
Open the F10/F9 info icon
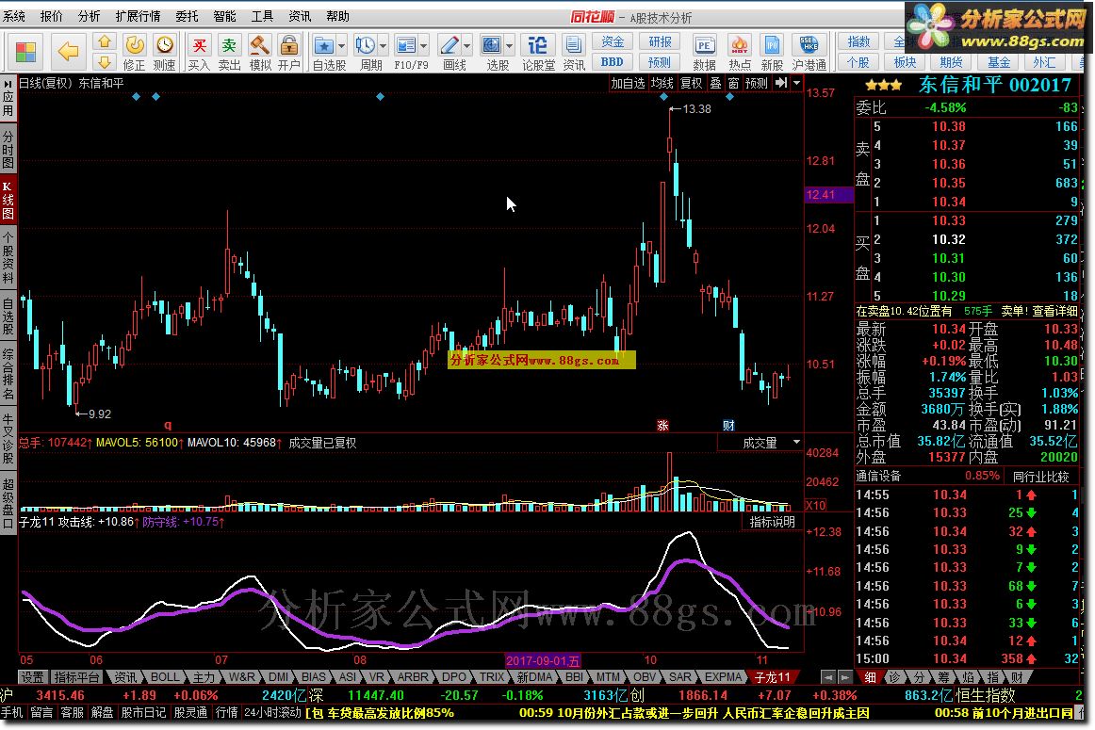tap(406, 46)
